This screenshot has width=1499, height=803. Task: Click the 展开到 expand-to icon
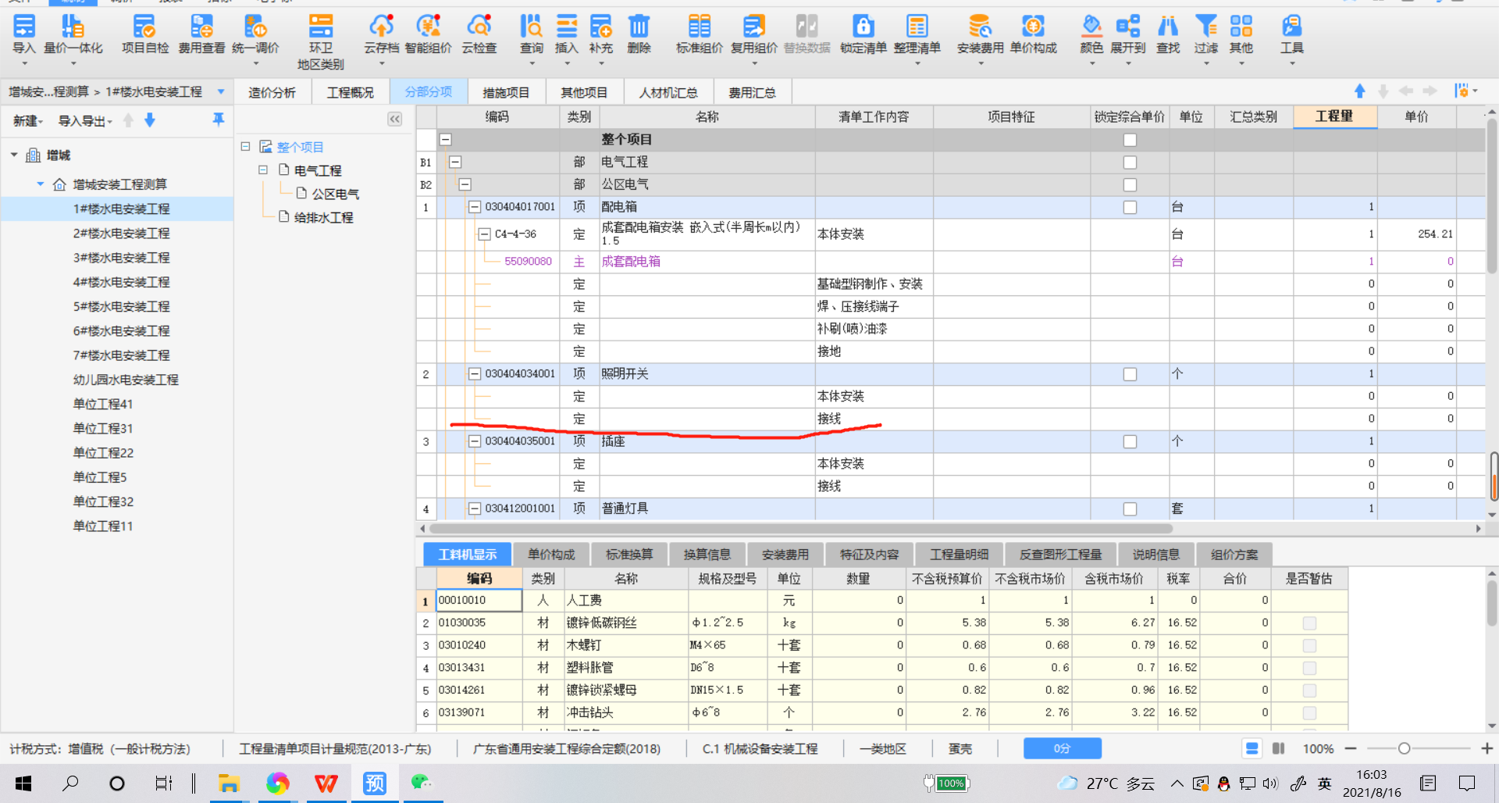tap(1128, 35)
